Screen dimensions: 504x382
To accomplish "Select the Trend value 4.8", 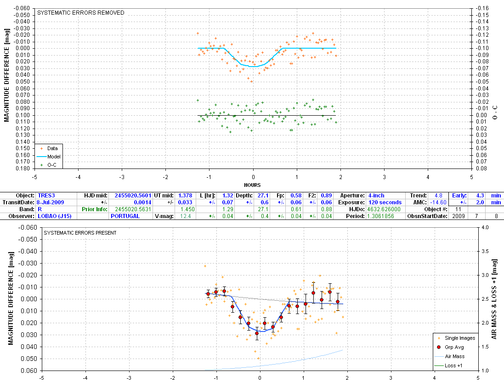I will click(x=438, y=195).
